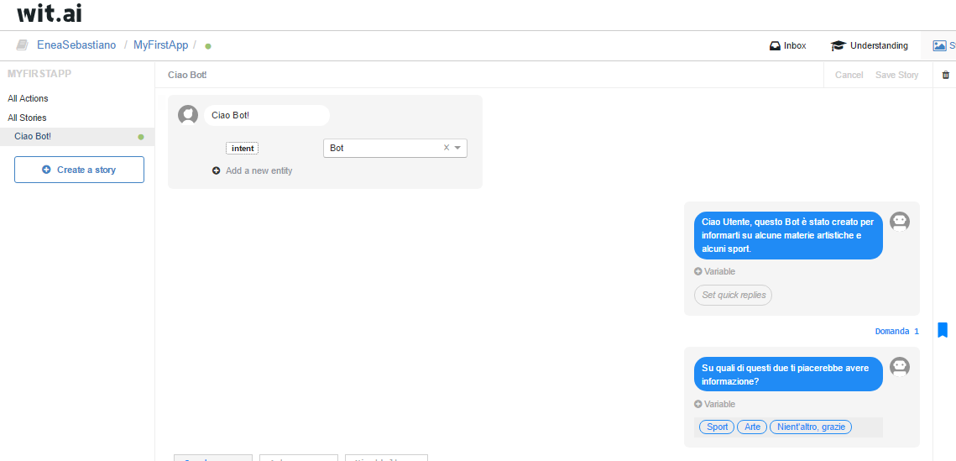This screenshot has width=956, height=461.
Task: Click the trash icon to delete story
Action: 946,75
